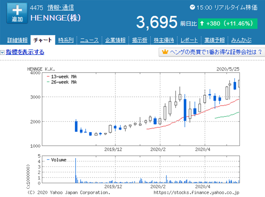The height and width of the screenshot is (197, 265).
Task: Open the 業績予報 tab
Action: click(x=214, y=40)
